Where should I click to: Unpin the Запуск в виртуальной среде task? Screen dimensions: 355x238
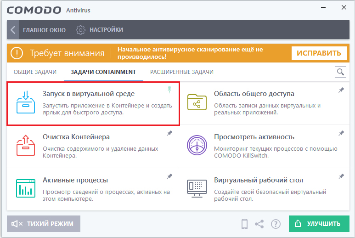pos(169,90)
